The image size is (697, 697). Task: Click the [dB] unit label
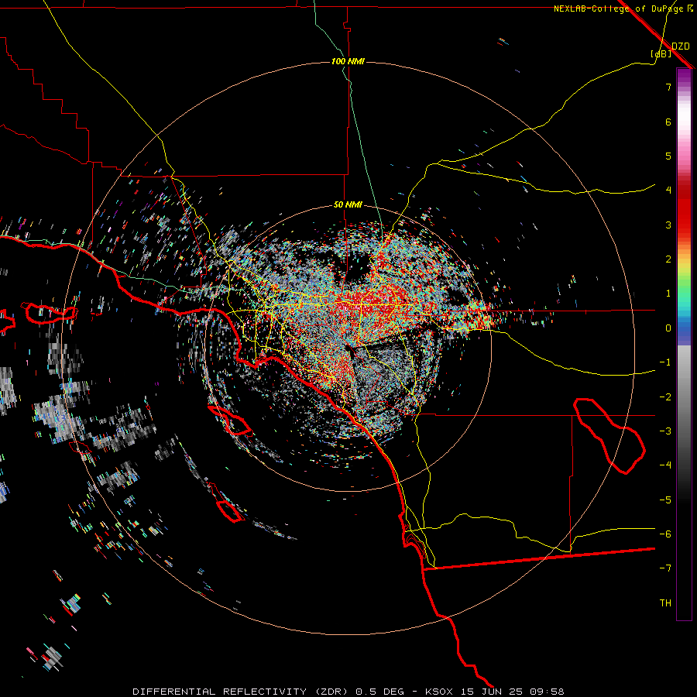(661, 54)
